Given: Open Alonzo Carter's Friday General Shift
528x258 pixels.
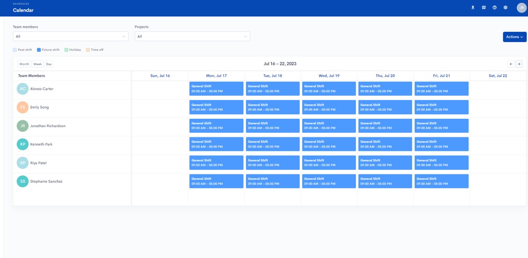Looking at the screenshot, I should coord(441,89).
